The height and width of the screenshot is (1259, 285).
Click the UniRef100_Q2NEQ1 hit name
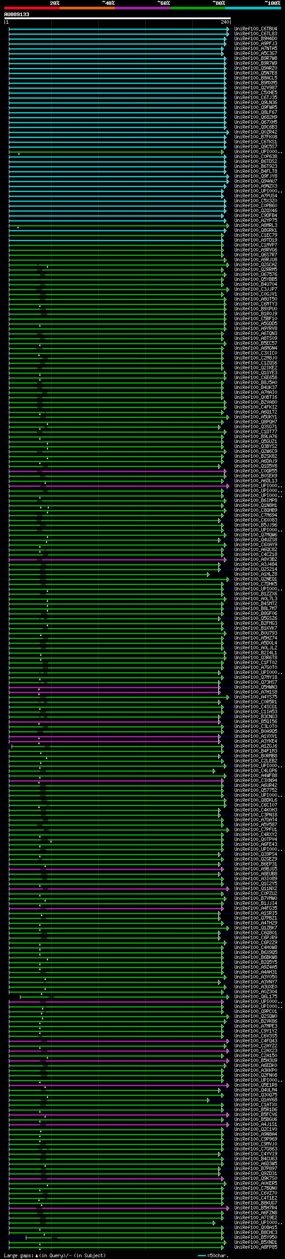point(255,579)
